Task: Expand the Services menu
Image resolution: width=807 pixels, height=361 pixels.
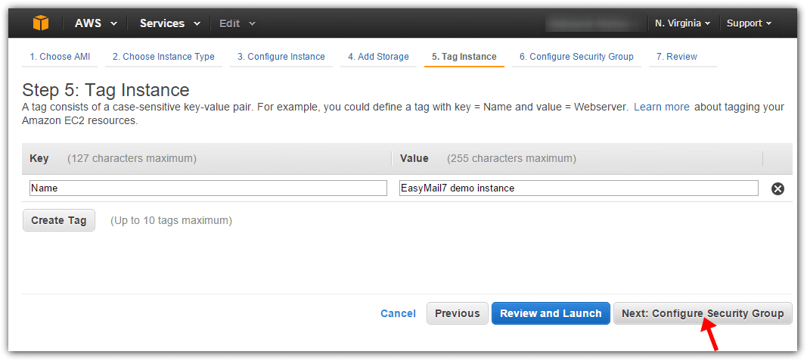Action: point(170,23)
